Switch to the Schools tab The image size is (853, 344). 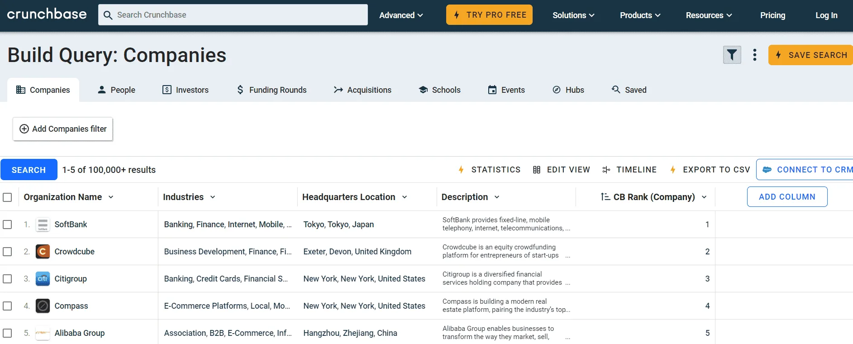click(439, 90)
